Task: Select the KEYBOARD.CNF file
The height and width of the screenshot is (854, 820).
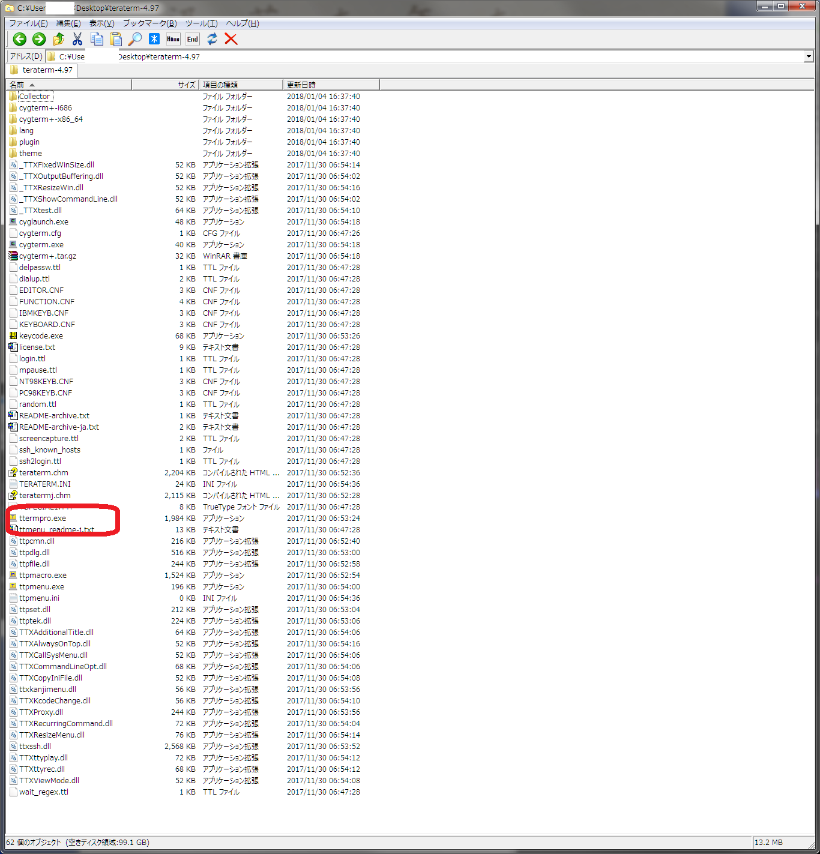Action: click(47, 324)
